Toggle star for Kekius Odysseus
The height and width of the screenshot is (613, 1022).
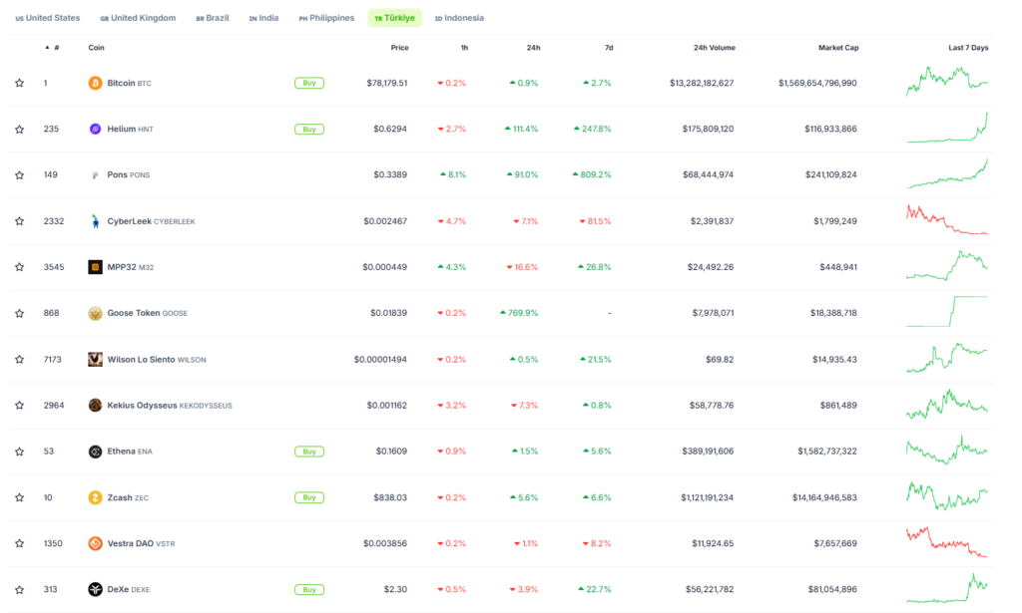[x=20, y=406]
